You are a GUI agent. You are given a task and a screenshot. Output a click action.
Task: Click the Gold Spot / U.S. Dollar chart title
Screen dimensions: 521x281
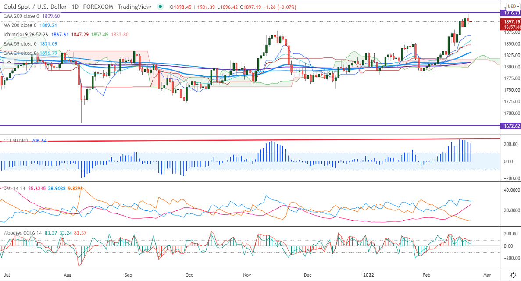[77, 7]
